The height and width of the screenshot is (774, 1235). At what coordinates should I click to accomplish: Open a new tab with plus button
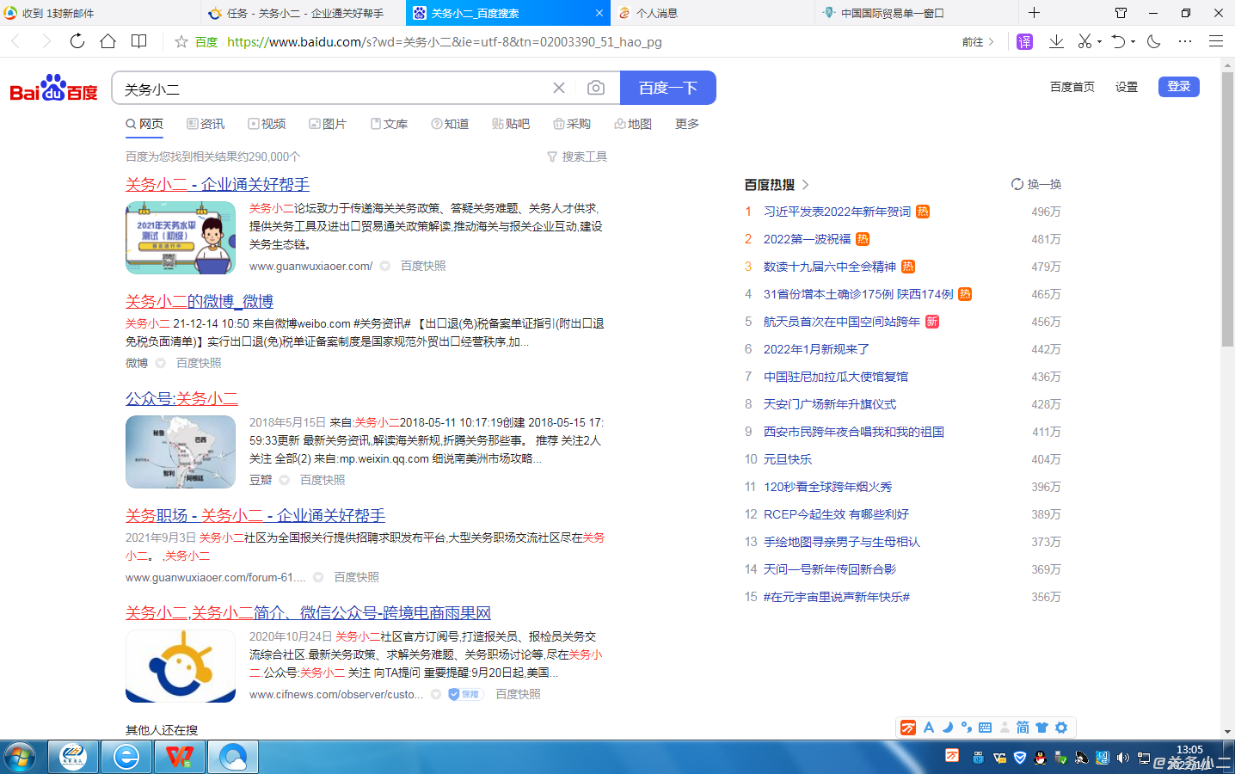click(x=1034, y=13)
